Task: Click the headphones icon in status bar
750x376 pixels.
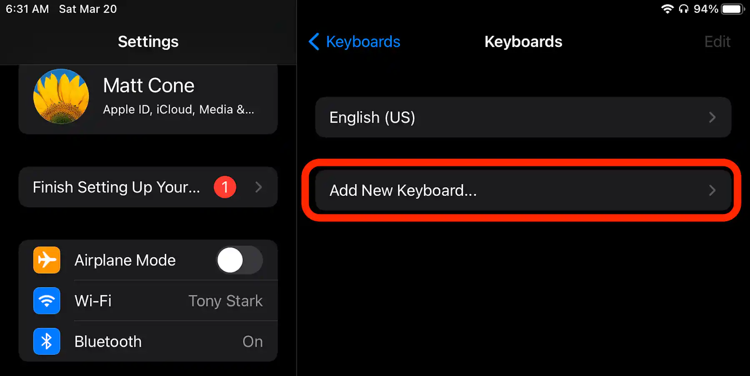Action: (x=684, y=9)
